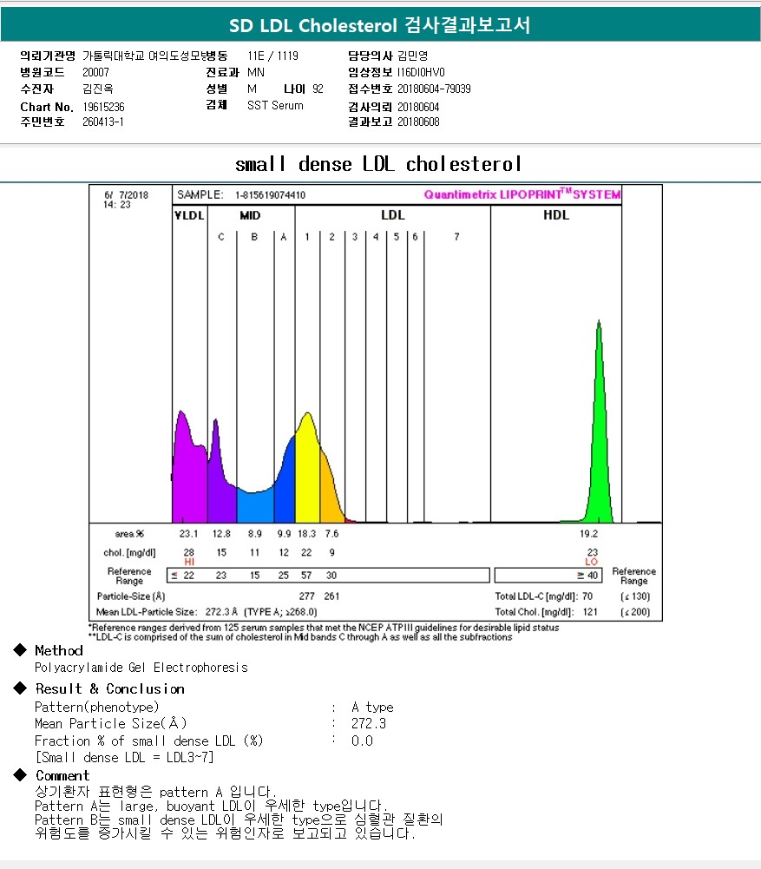Select department value 'MN'
761x869 pixels.
point(256,72)
